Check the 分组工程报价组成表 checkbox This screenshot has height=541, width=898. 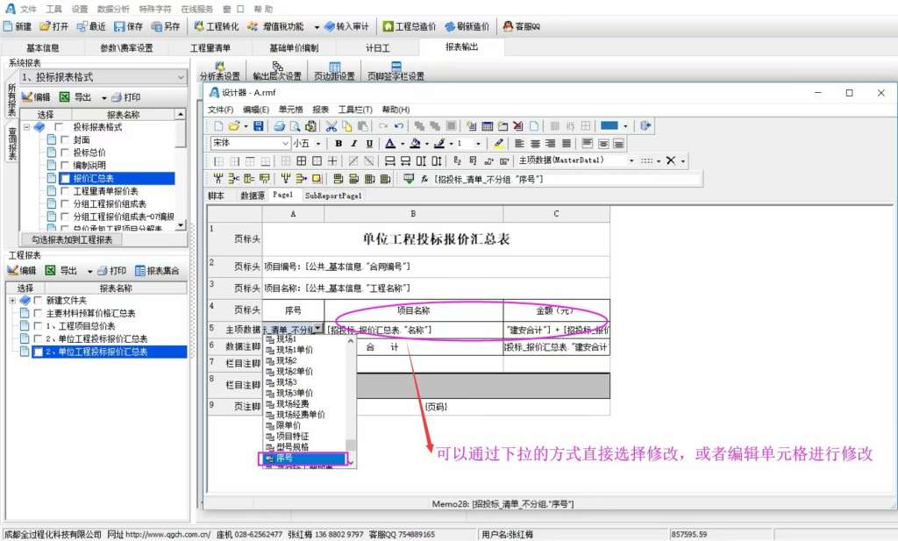tap(65, 203)
